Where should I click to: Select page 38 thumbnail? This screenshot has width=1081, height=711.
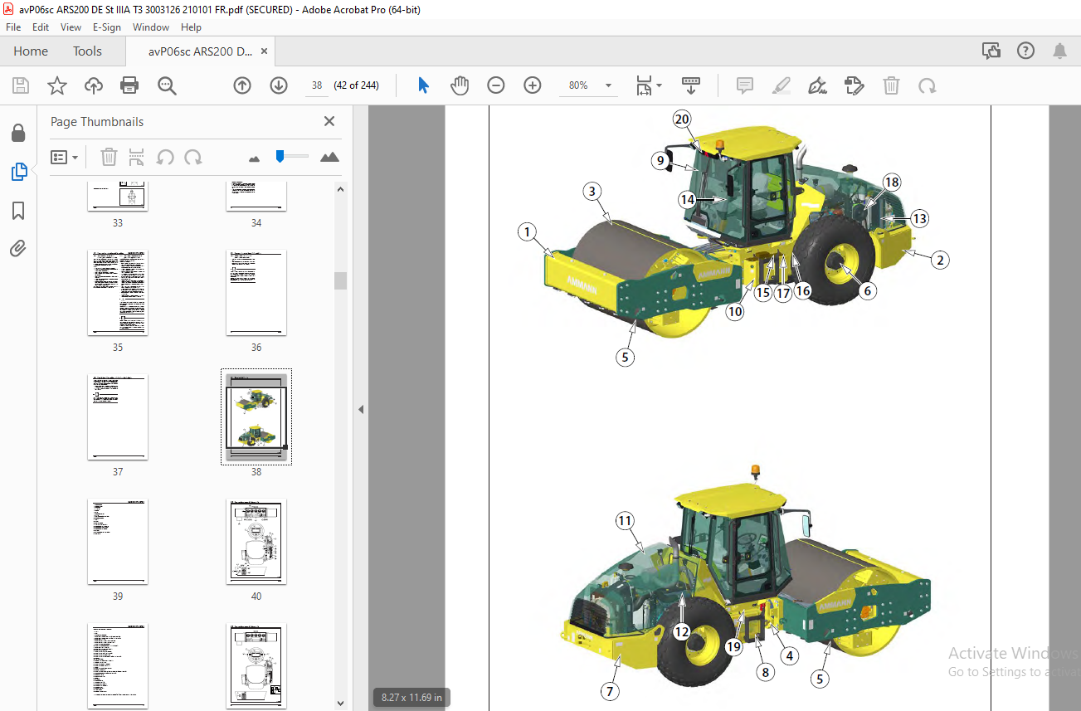(256, 417)
